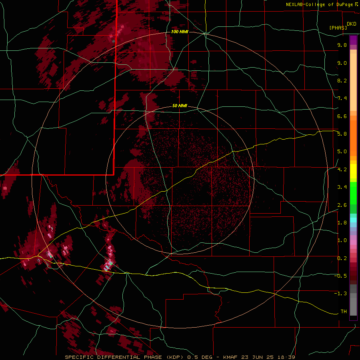Click the 5.8 value on color scale
360x360 pixels.
[342, 134]
